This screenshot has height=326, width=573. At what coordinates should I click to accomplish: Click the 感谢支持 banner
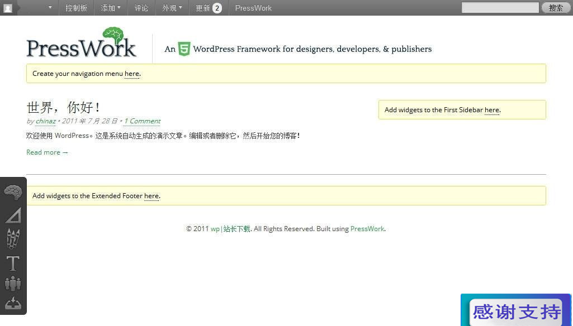click(x=517, y=310)
